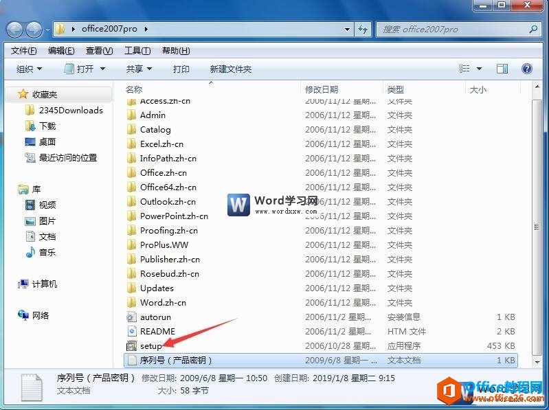Select the Rosebud.zh-cn folder icon
The width and height of the screenshot is (549, 410).
pos(131,273)
